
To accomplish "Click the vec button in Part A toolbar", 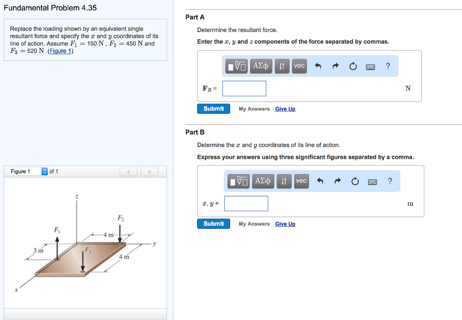I will [x=300, y=66].
